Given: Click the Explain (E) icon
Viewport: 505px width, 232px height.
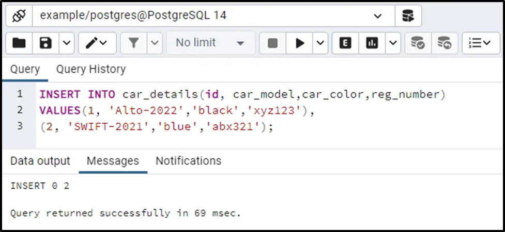Looking at the screenshot, I should coord(345,43).
